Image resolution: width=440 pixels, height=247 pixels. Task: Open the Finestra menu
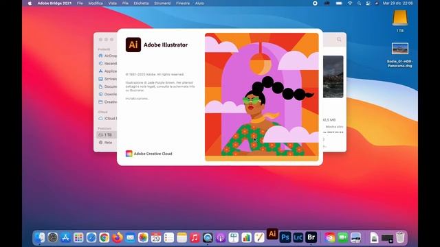[183, 3]
